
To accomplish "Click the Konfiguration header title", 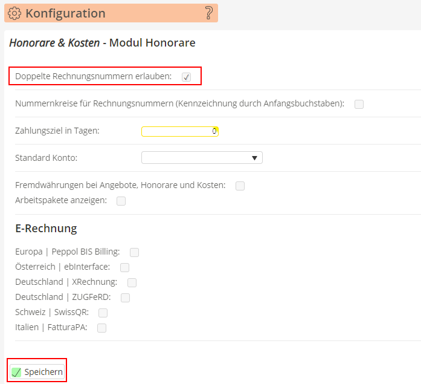I will (x=65, y=13).
